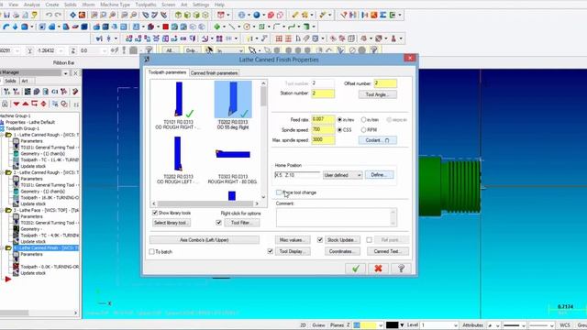
Task: Click the Tool Angle button
Action: [x=377, y=94]
